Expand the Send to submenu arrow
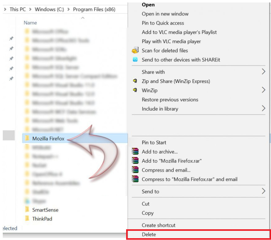271x240 pixels. coord(263,191)
